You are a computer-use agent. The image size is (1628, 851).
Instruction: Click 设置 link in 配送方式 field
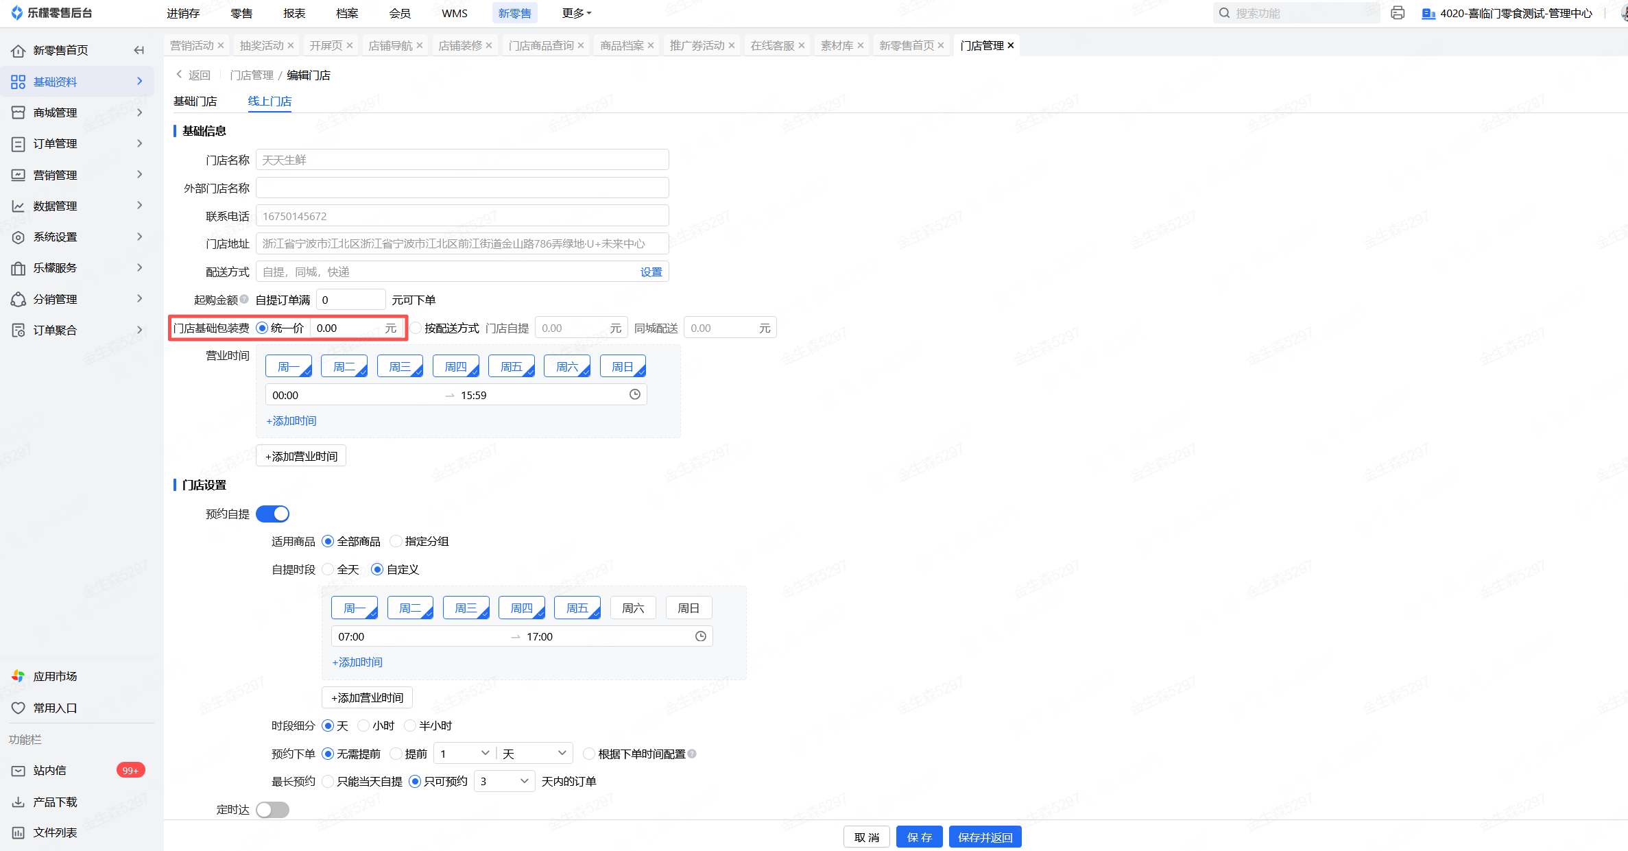pyautogui.click(x=651, y=272)
